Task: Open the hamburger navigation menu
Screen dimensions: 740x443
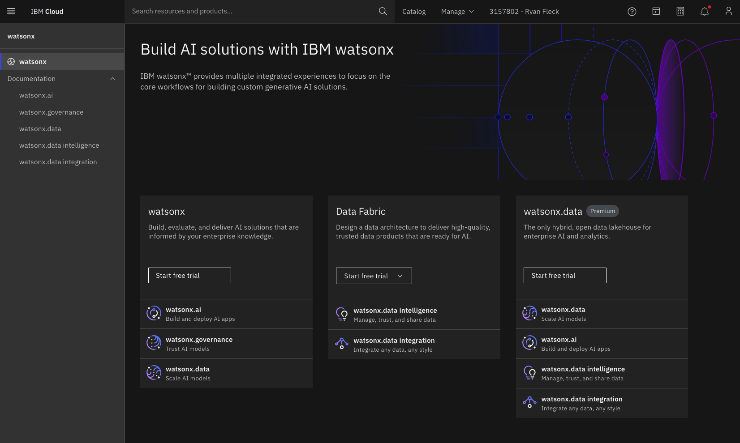Action: (11, 11)
